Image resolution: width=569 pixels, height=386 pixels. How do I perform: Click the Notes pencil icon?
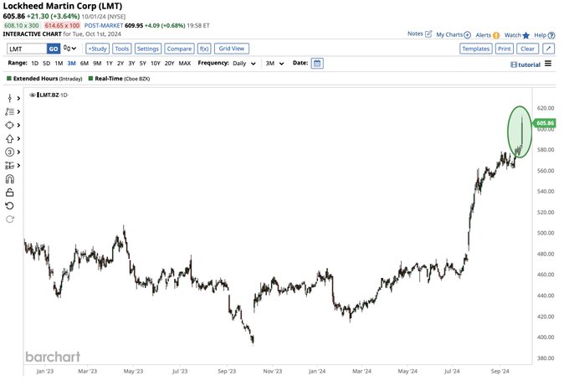pos(428,33)
